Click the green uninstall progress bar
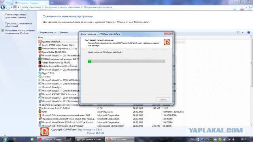253x142 pixels. click(126, 61)
